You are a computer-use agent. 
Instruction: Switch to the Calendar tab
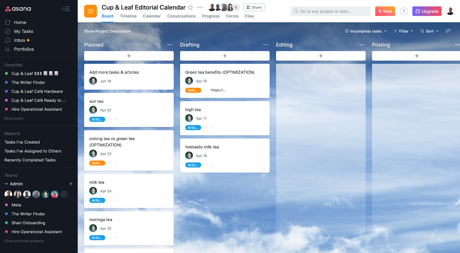pos(152,16)
